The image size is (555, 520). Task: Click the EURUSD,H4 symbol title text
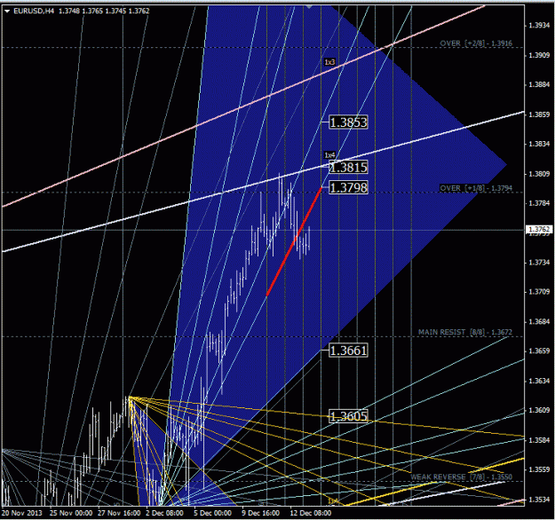(x=34, y=11)
